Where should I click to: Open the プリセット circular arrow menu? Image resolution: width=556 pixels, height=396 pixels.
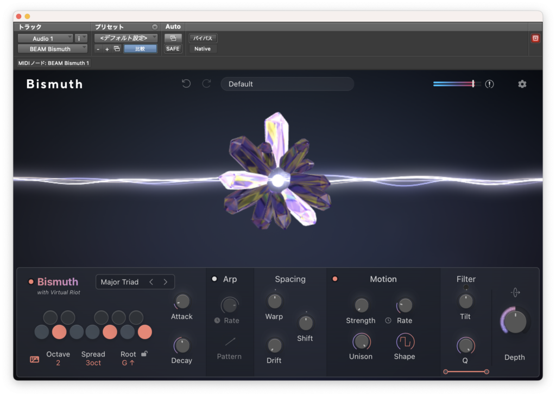click(155, 27)
